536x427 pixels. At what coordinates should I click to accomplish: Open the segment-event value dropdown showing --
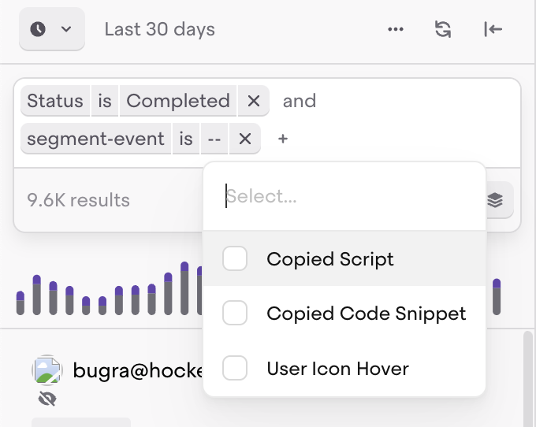point(214,139)
